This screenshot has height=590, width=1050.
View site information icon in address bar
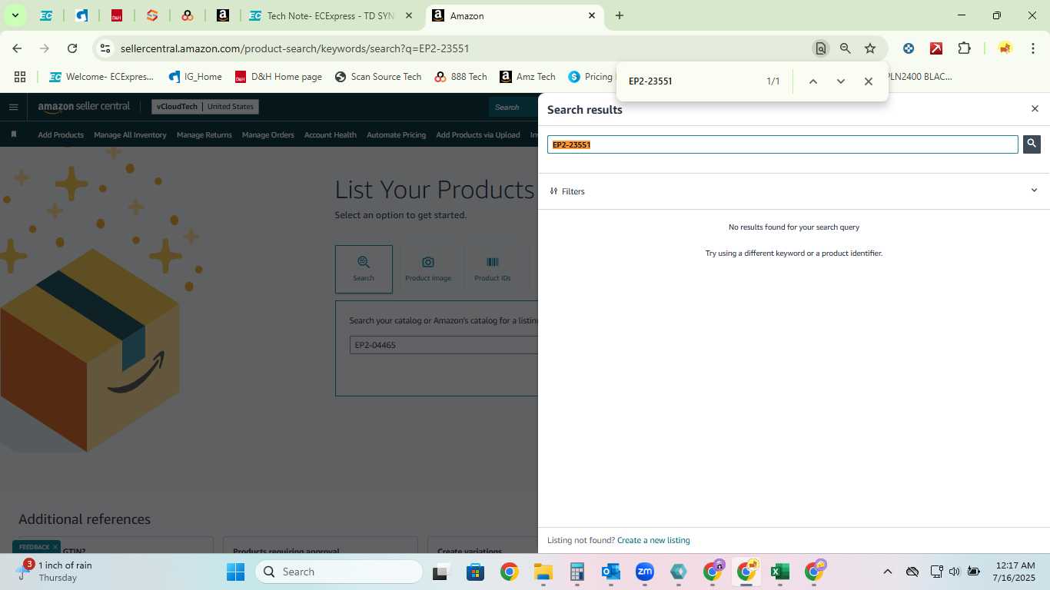(x=105, y=48)
